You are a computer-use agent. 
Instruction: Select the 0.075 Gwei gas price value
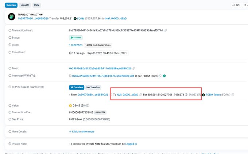pos(75,119)
